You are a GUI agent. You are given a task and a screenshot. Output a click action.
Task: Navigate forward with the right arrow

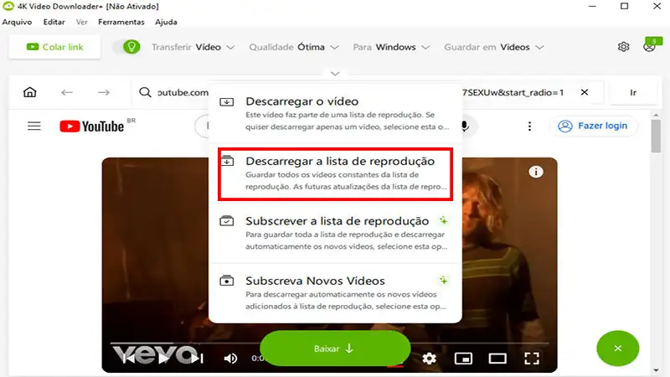coord(103,92)
